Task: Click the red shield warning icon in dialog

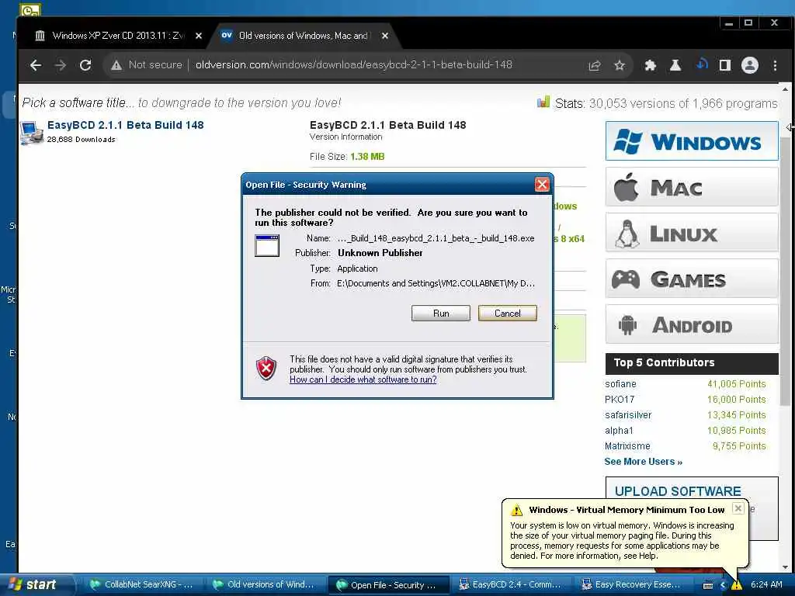Action: pyautogui.click(x=266, y=369)
